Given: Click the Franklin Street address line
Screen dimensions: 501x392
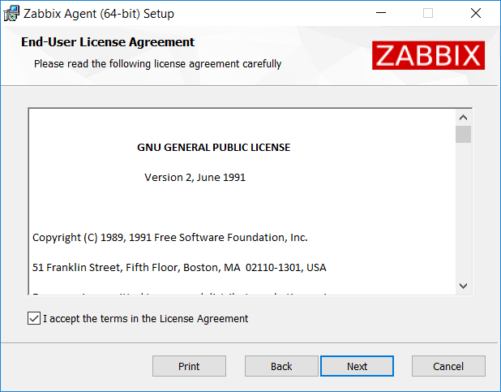Looking at the screenshot, I should (179, 267).
